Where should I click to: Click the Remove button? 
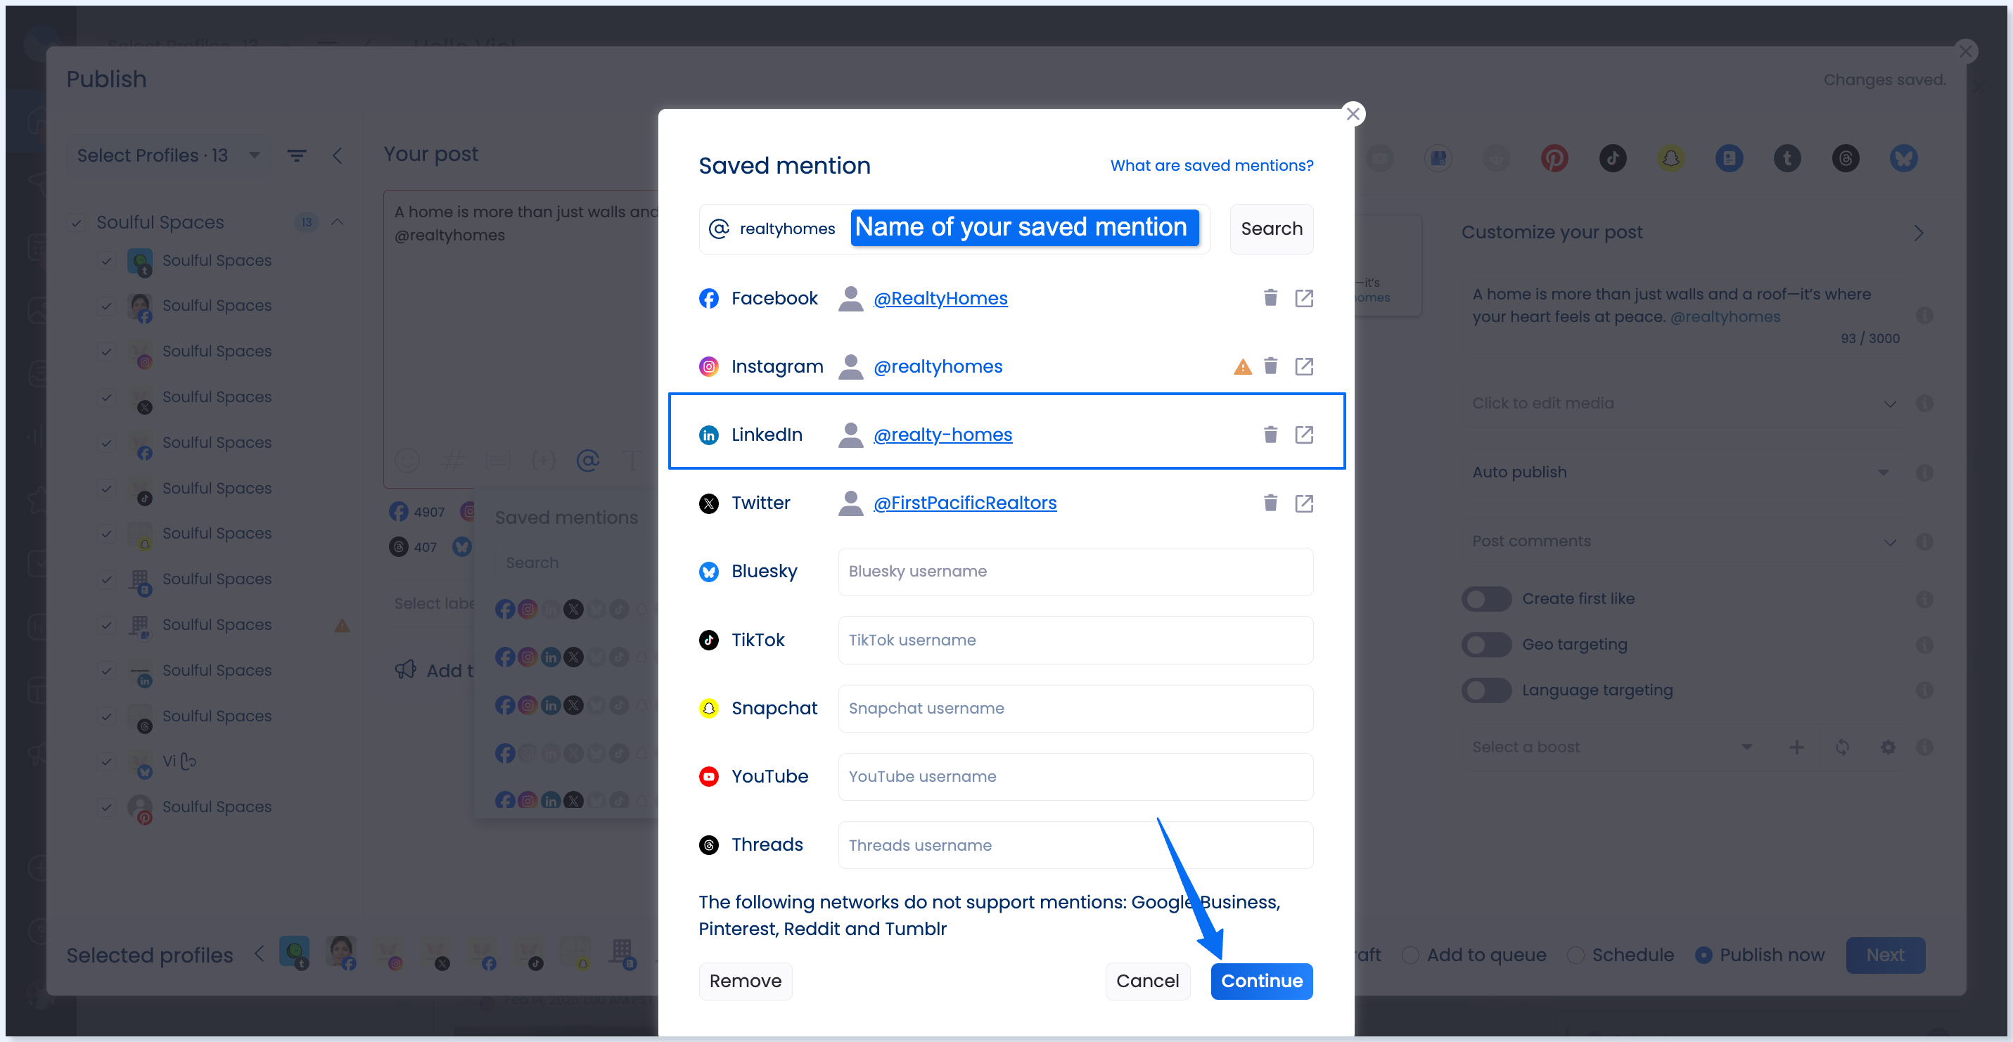(x=745, y=980)
